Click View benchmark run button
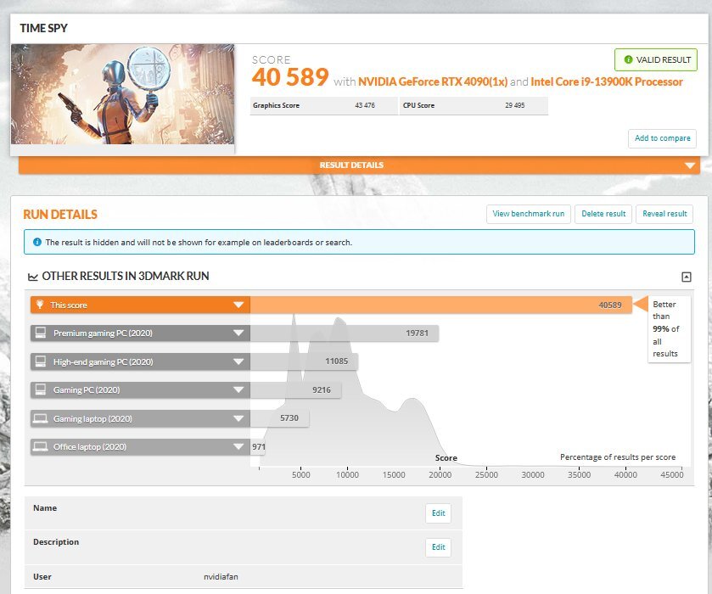This screenshot has height=594, width=712. coord(529,214)
